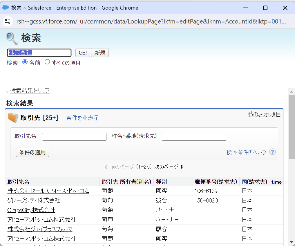This screenshot has height=246, width=295.
Task: Click the 検索結果をクリア link
Action: 30,91
